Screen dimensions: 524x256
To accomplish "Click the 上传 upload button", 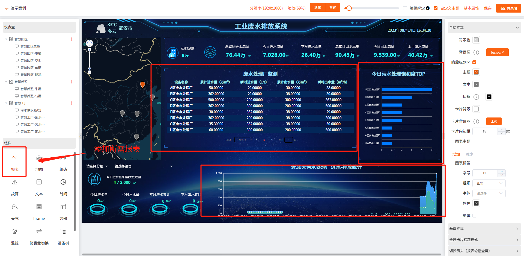I will [494, 121].
